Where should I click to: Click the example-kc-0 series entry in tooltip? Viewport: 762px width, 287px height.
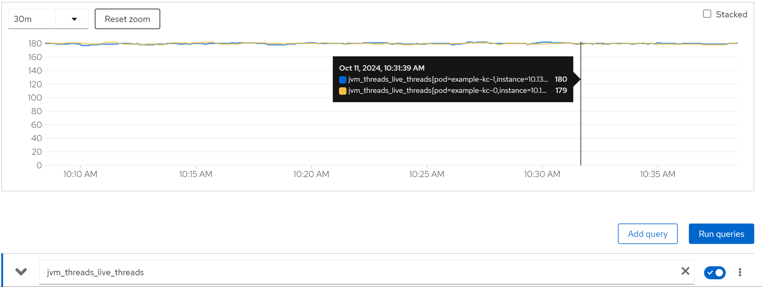point(447,91)
